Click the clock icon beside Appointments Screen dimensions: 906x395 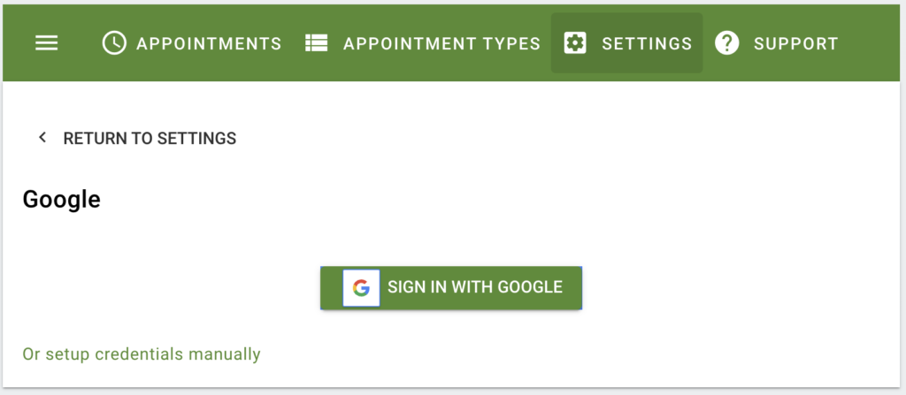114,43
